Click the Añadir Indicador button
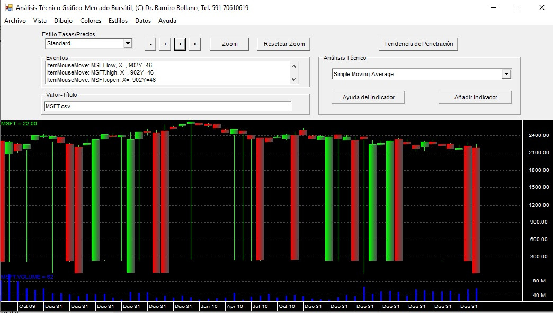Screen dimensions: 553x313 [x=476, y=97]
